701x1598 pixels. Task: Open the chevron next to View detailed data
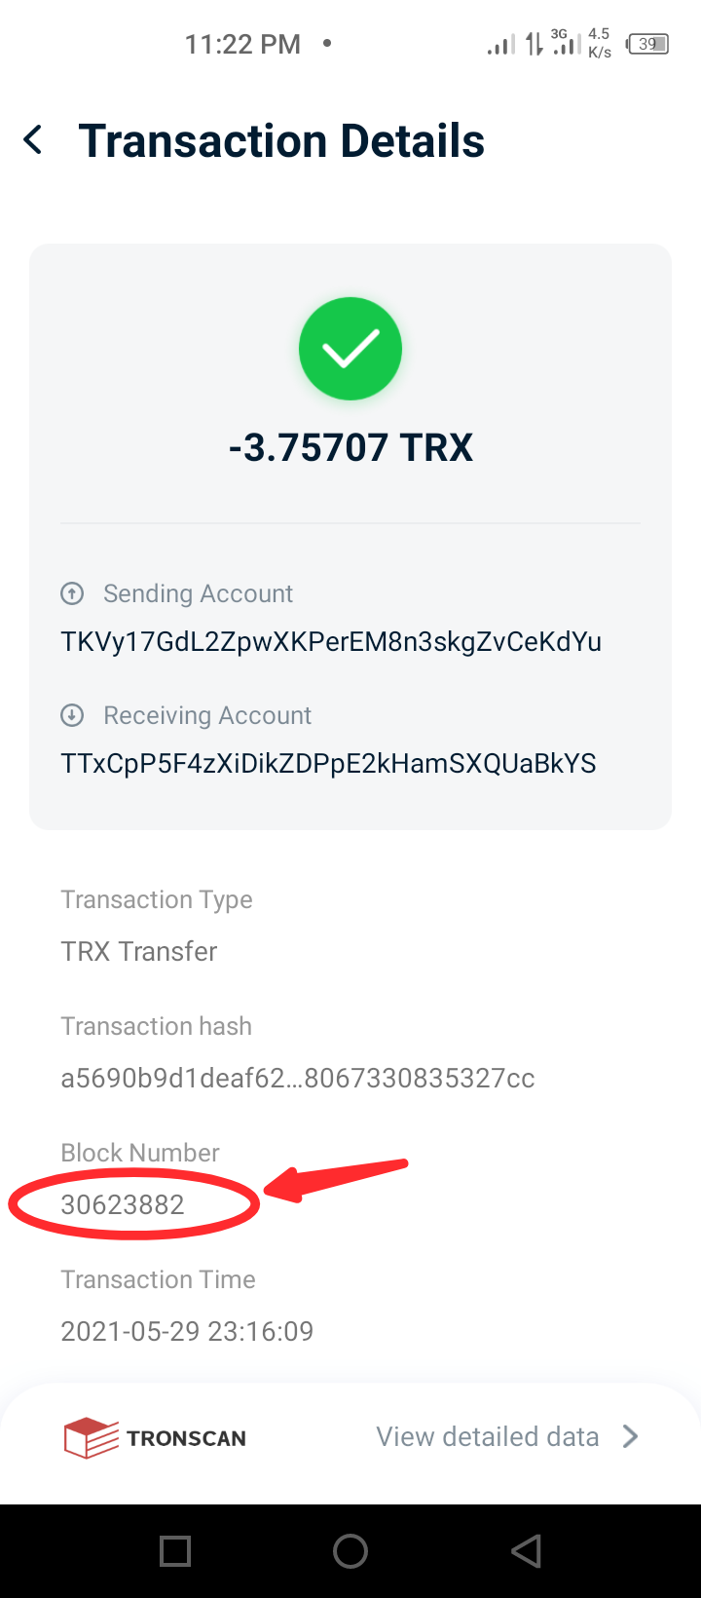point(630,1436)
